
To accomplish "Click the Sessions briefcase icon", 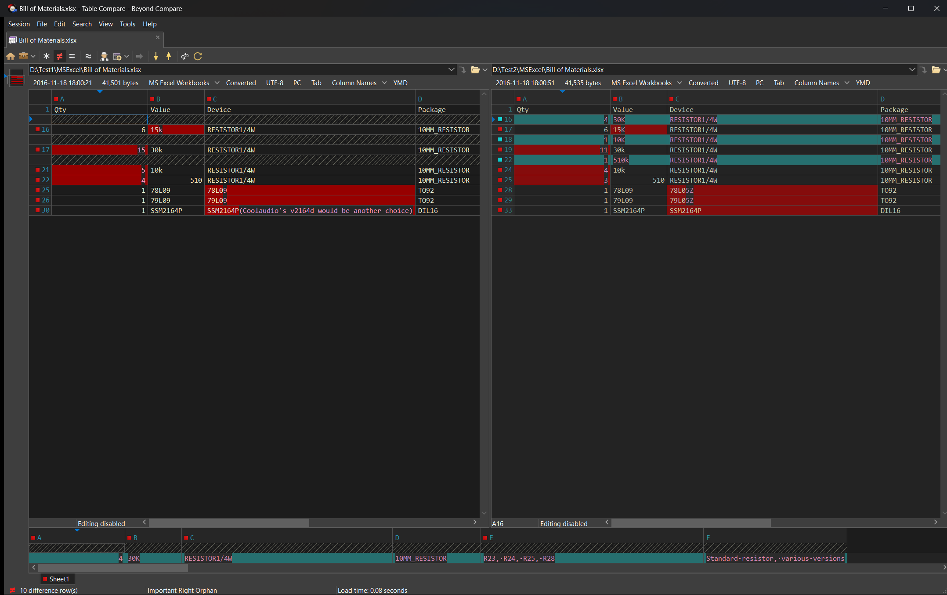I will [23, 56].
